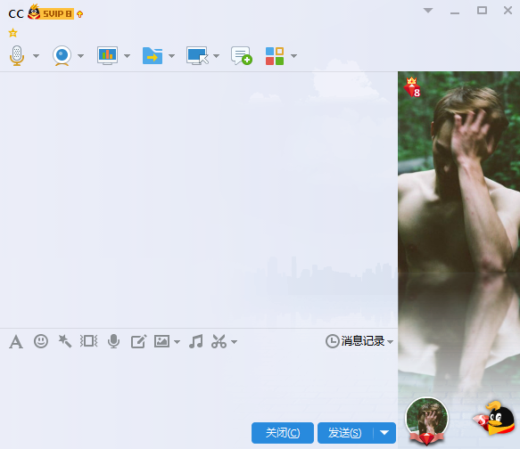The height and width of the screenshot is (449, 520).
Task: Create a discussion group with chat plus icon
Action: tap(242, 55)
